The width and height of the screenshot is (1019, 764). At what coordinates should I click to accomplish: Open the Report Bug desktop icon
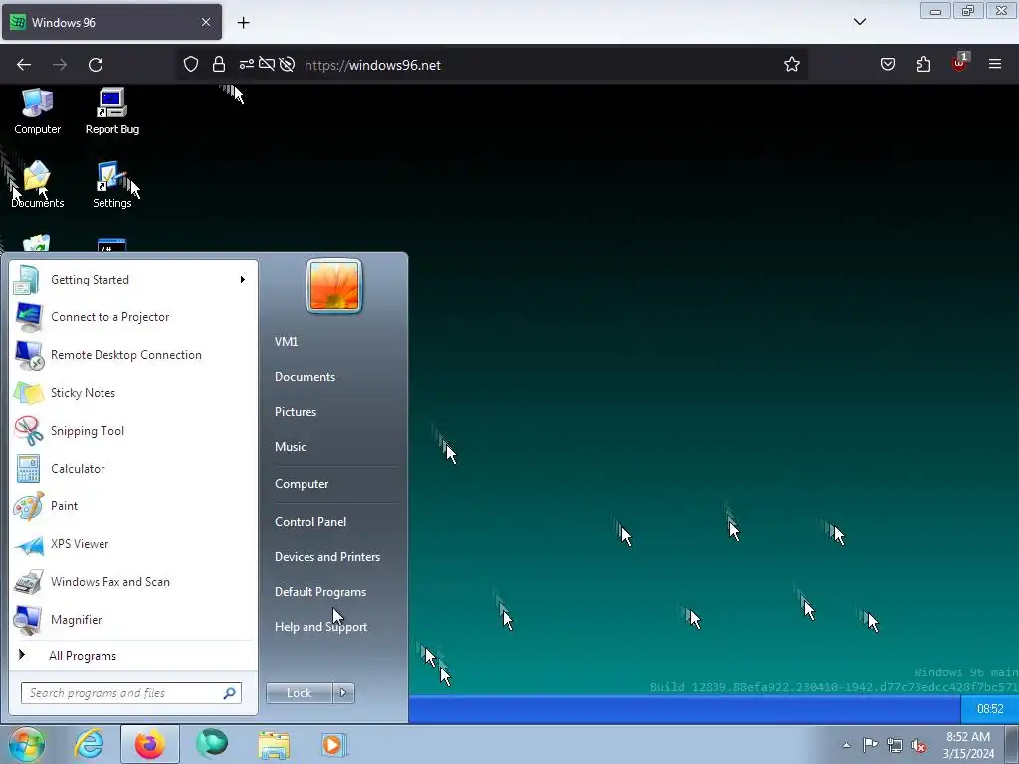click(x=111, y=111)
